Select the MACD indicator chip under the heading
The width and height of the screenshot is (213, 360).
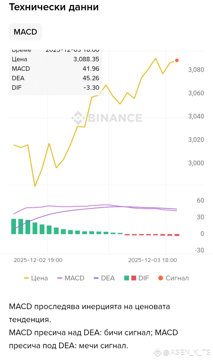point(25,32)
